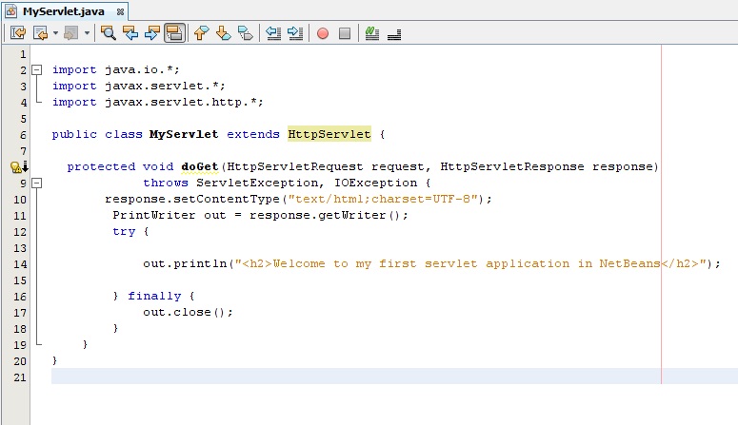This screenshot has height=425, width=738.
Task: Stop macro recording with the square button
Action: [345, 33]
